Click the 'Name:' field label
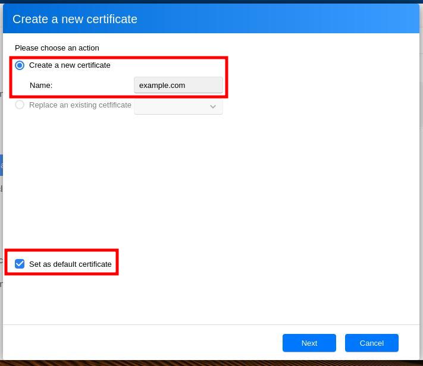The height and width of the screenshot is (366, 423). point(41,86)
